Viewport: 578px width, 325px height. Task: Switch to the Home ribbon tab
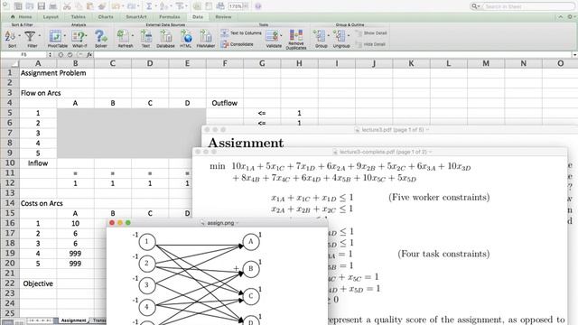click(25, 17)
